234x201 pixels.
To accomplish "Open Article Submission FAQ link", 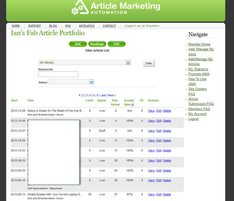I will (201, 102).
